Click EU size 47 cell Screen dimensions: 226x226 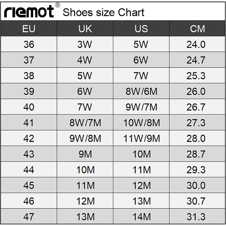[x=29, y=217]
